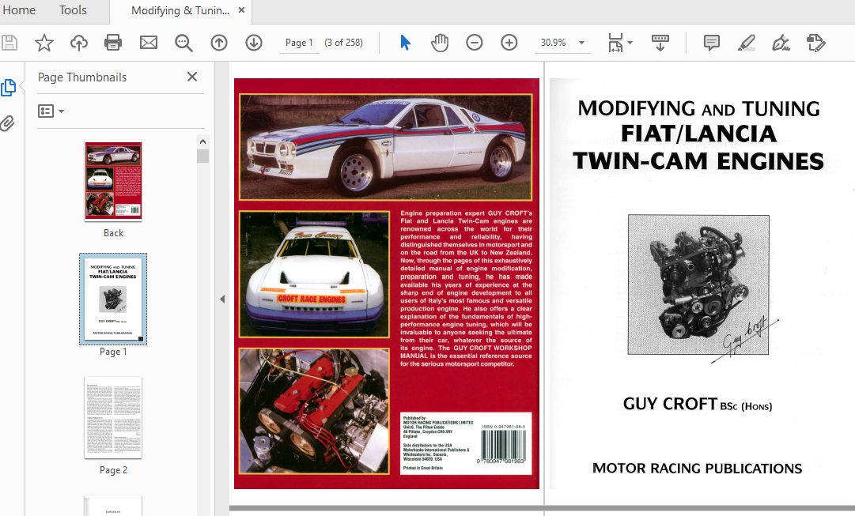Click the stamp tool icon

coord(815,43)
